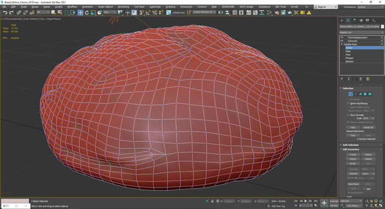Enable Split checkbox near Cut
This screenshot has height=209, width=385.
click(x=364, y=189)
